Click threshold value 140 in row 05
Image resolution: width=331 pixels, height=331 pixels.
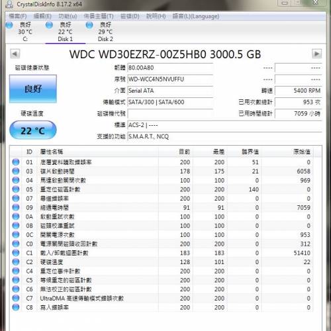tap(254, 189)
